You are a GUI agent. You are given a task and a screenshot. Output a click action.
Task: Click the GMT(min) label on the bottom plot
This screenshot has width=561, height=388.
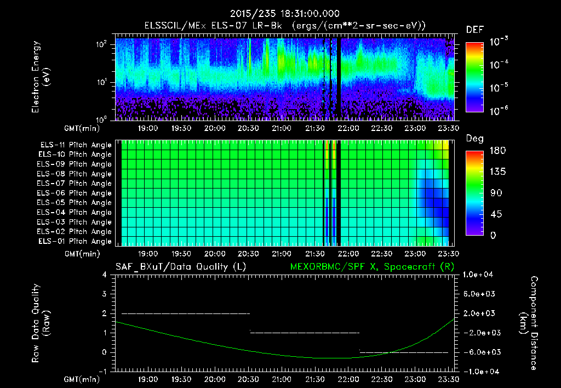click(82, 380)
